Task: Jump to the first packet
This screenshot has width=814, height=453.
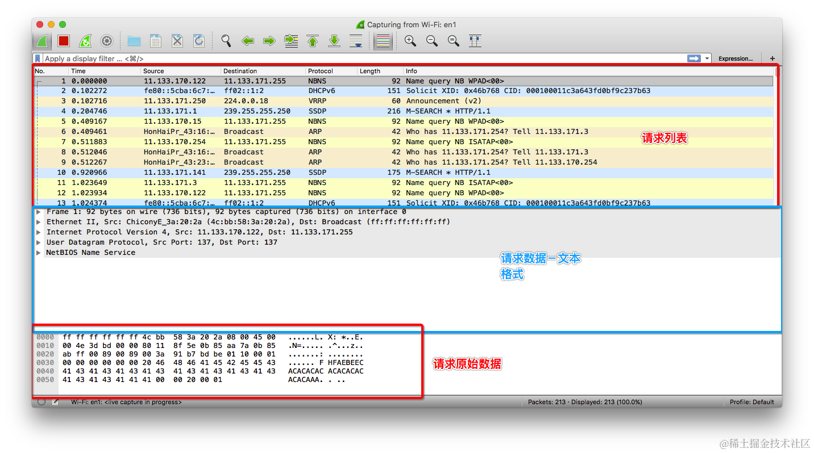Action: pyautogui.click(x=313, y=41)
